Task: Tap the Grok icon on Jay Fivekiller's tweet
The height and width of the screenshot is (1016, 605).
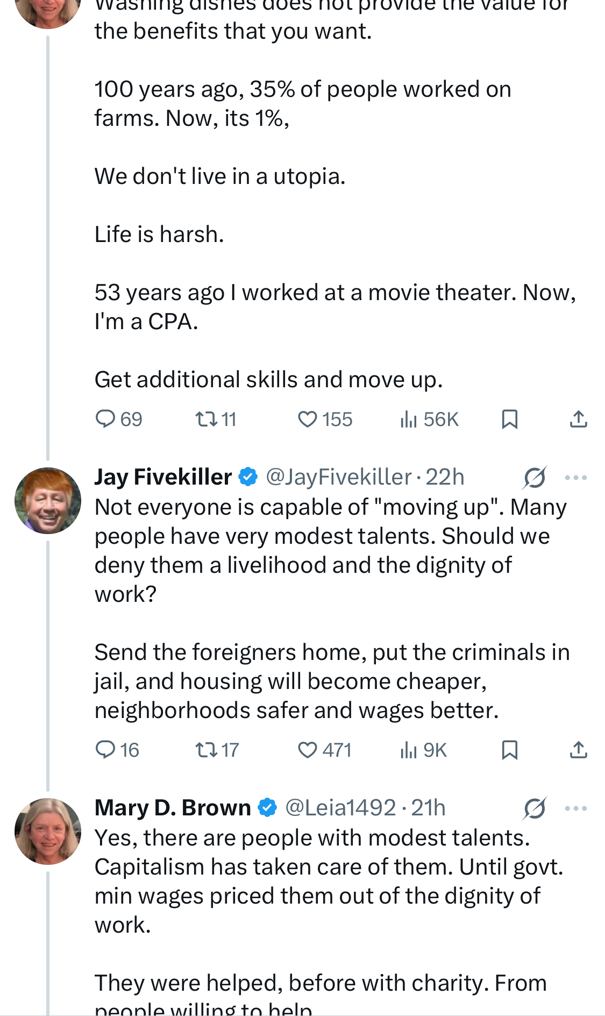Action: [x=535, y=477]
